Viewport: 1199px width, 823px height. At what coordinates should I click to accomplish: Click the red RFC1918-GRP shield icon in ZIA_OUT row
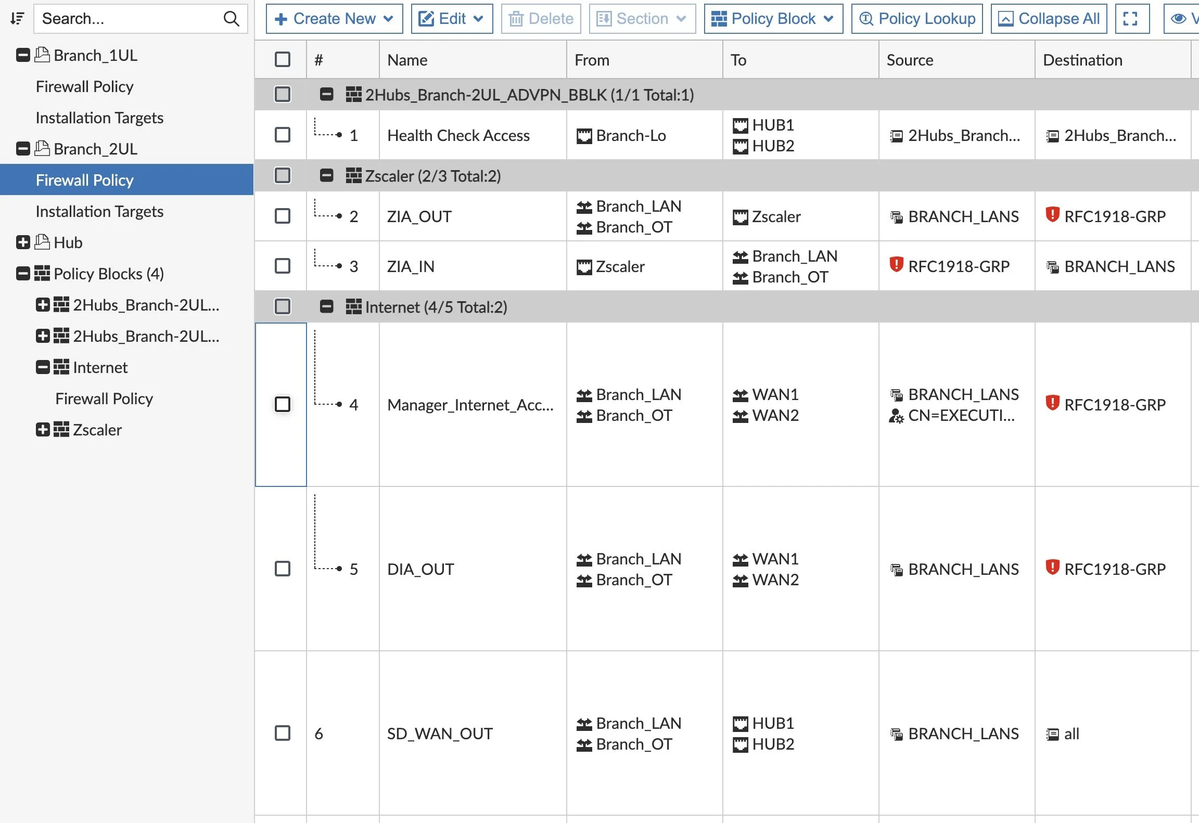(x=1052, y=214)
